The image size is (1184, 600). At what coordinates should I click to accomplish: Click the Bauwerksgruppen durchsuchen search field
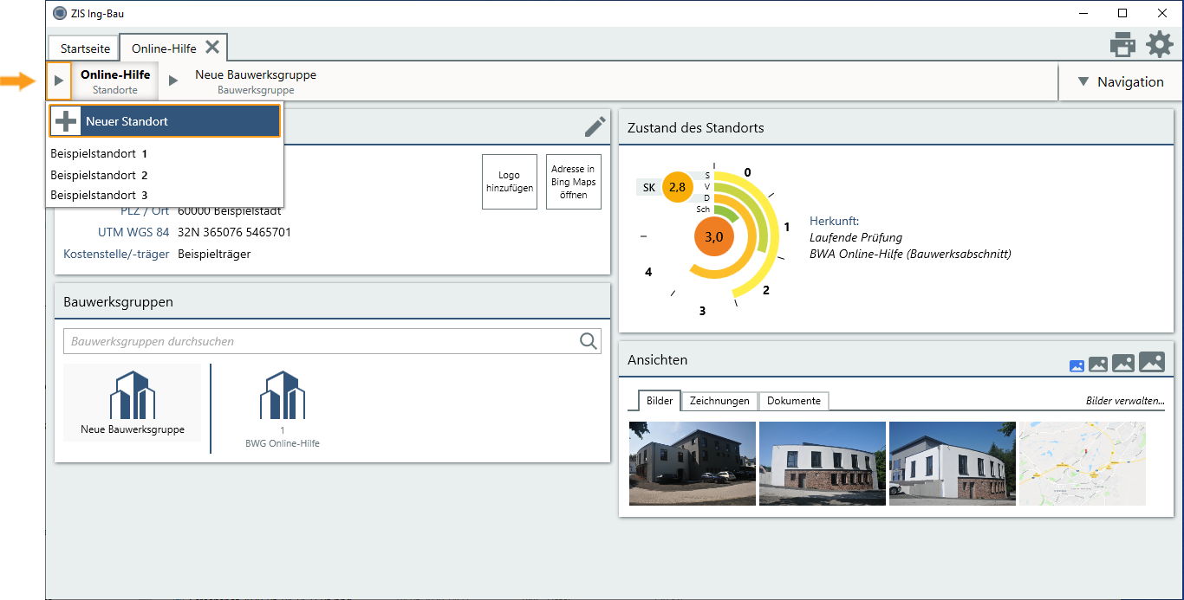(321, 341)
